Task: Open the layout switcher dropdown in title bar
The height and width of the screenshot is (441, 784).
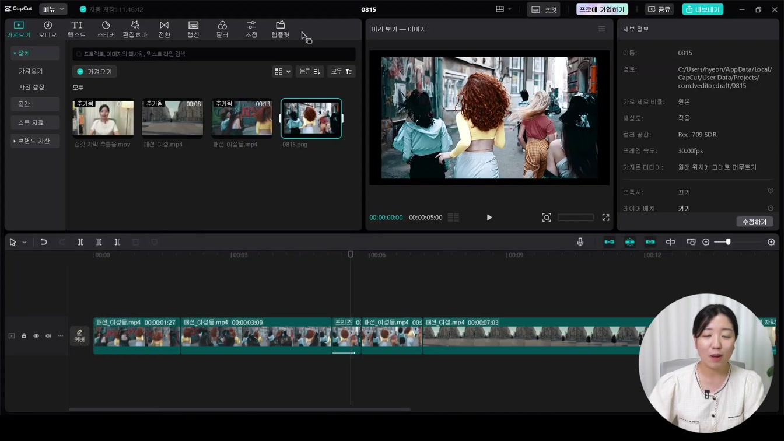Action: [x=503, y=9]
